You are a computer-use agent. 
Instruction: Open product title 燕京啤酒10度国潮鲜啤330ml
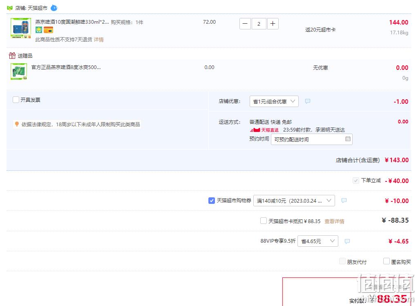[72, 22]
